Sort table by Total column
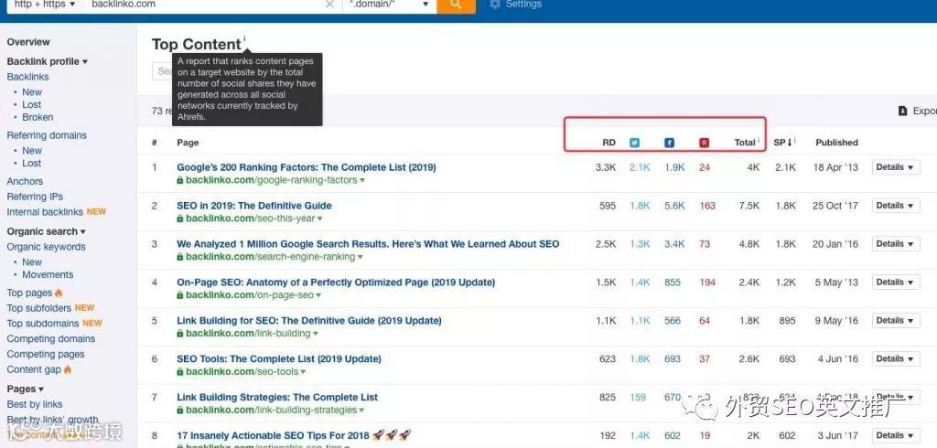The height and width of the screenshot is (448, 937). point(745,143)
